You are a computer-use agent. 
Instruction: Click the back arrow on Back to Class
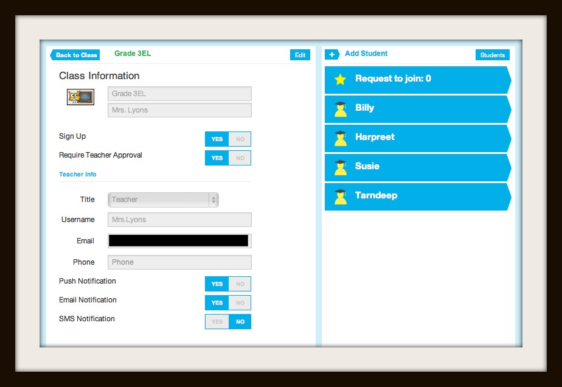[56, 55]
